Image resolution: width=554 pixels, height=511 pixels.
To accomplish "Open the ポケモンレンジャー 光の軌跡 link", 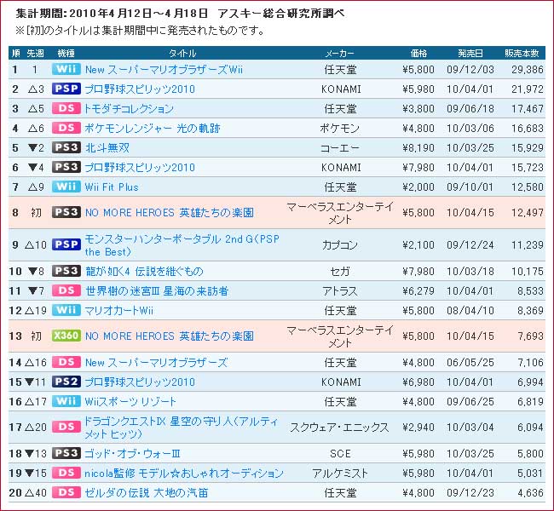I will coord(153,129).
